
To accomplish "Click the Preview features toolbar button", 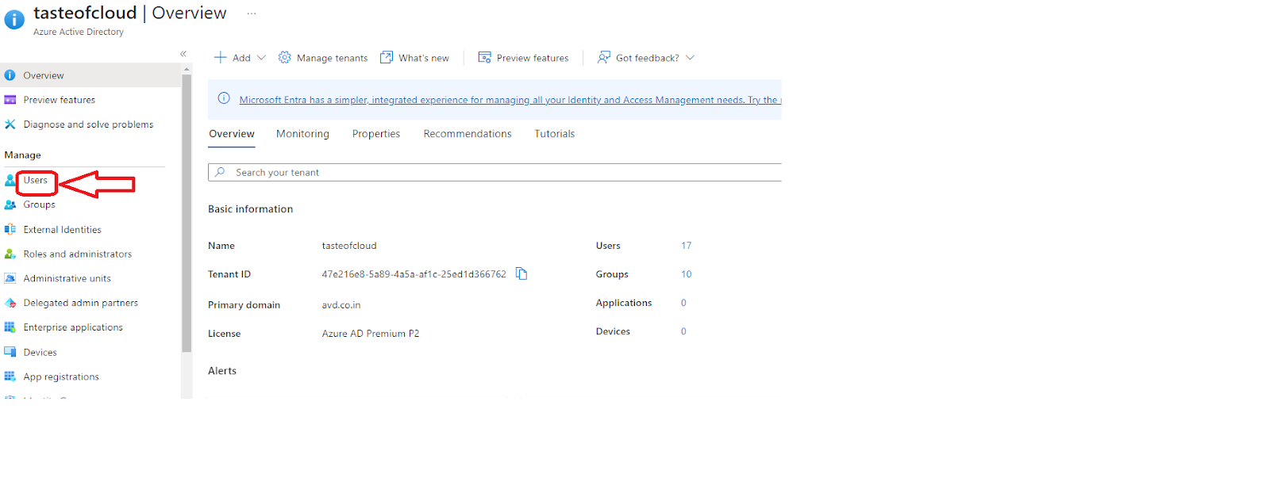I will 523,58.
